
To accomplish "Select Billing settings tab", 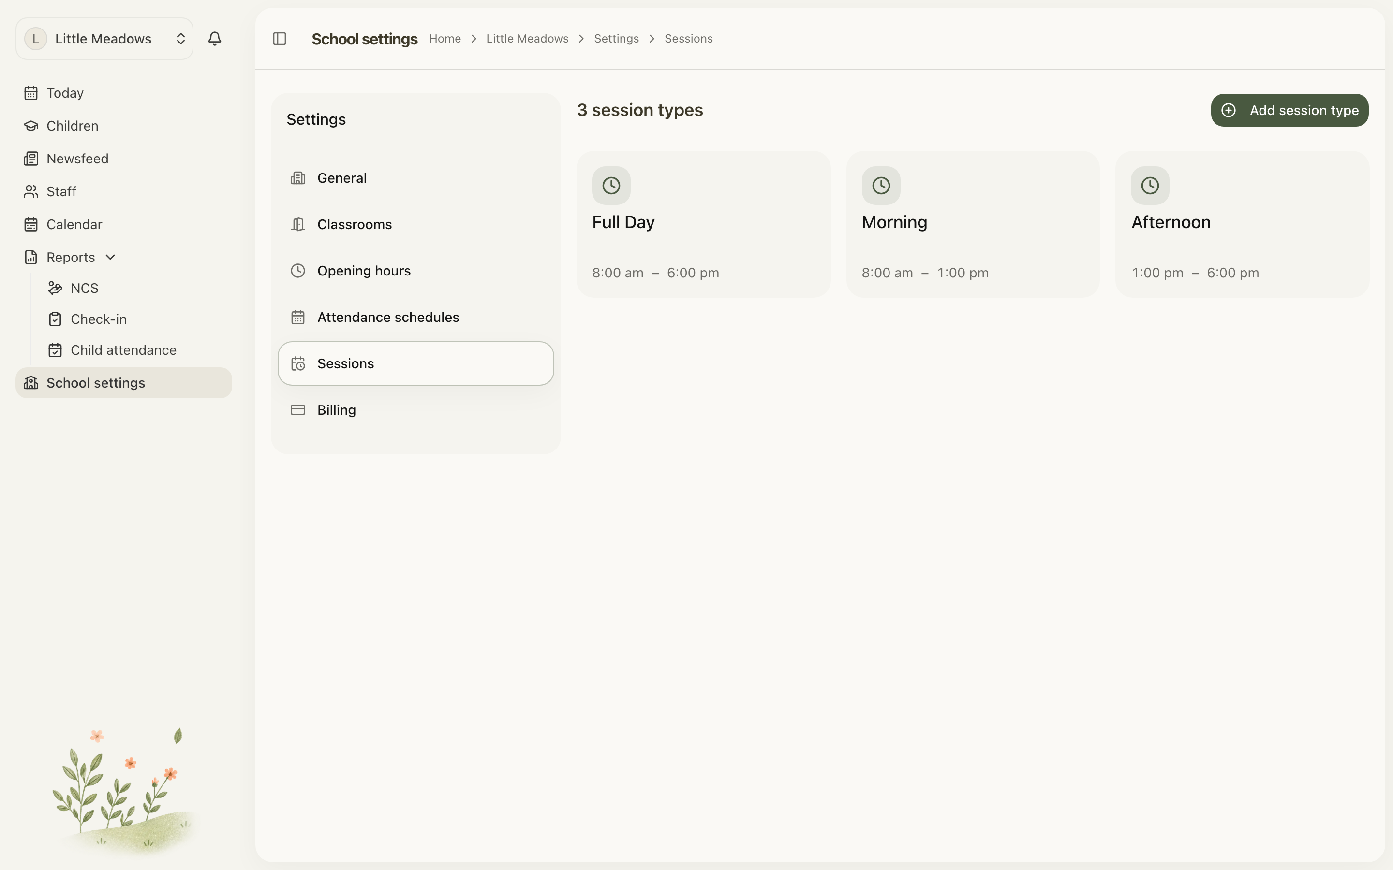I will tap(415, 410).
